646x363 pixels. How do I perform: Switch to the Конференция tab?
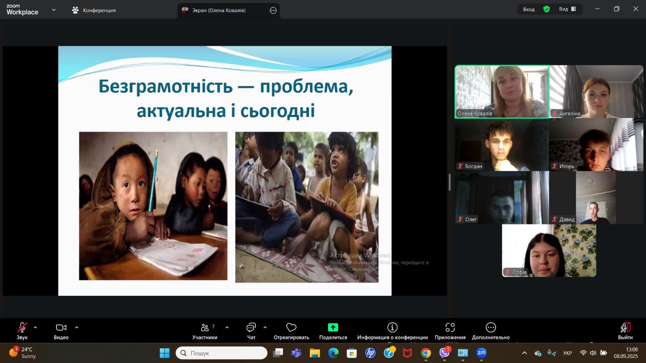(x=99, y=10)
